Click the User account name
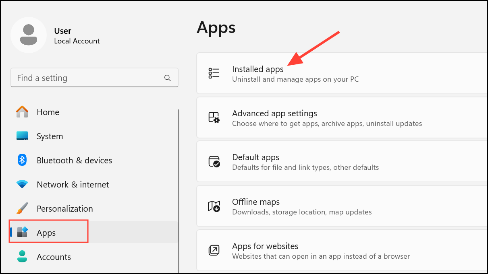The height and width of the screenshot is (274, 488). coord(62,31)
